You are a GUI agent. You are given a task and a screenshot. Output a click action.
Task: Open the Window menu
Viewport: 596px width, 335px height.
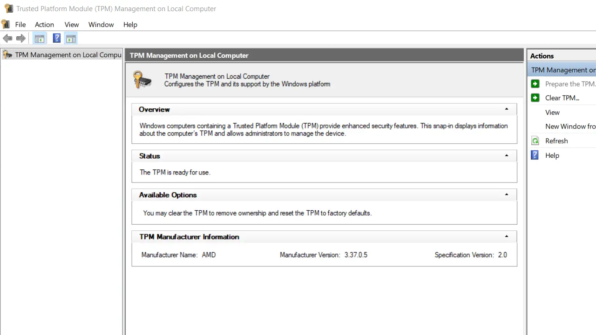[101, 25]
